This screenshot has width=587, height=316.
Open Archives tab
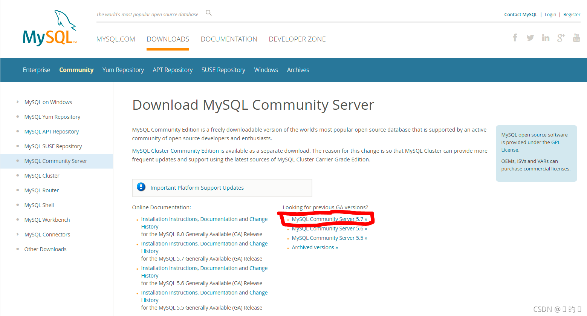[298, 70]
